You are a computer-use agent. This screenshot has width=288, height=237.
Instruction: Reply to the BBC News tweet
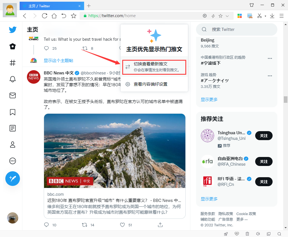tap(47, 225)
